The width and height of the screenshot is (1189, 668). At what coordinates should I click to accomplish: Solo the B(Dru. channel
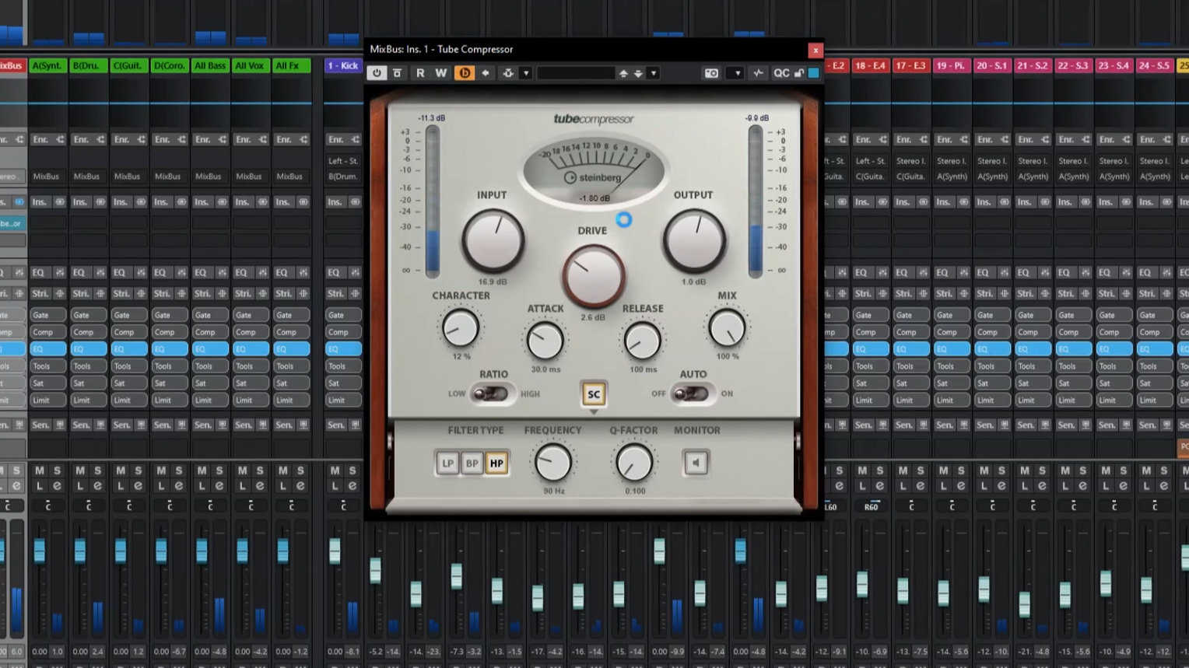(98, 470)
